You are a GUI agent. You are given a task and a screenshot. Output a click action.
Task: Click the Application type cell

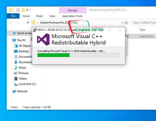(146, 36)
